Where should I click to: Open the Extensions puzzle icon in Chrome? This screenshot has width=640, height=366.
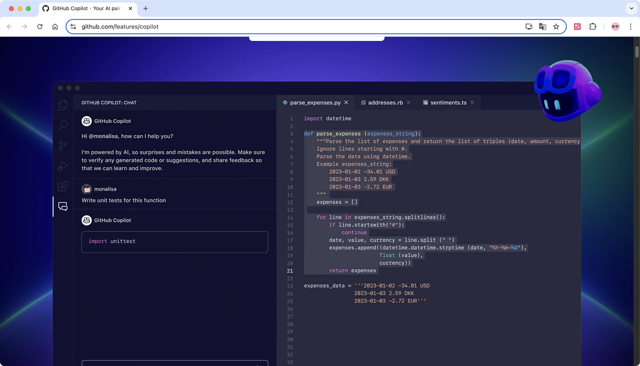[x=592, y=26]
